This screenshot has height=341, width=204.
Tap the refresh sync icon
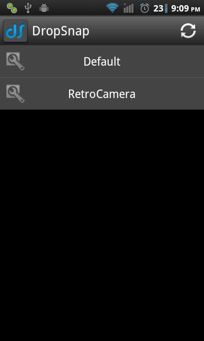(x=188, y=31)
